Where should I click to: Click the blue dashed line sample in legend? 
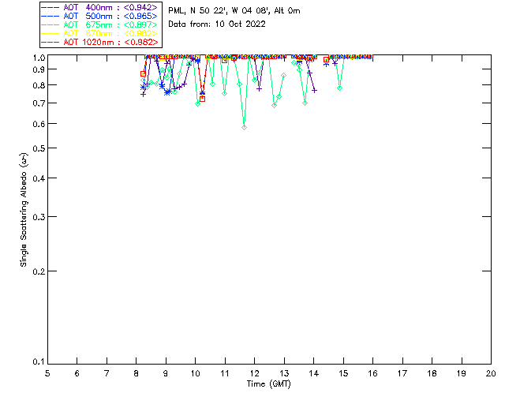pyautogui.click(x=50, y=16)
